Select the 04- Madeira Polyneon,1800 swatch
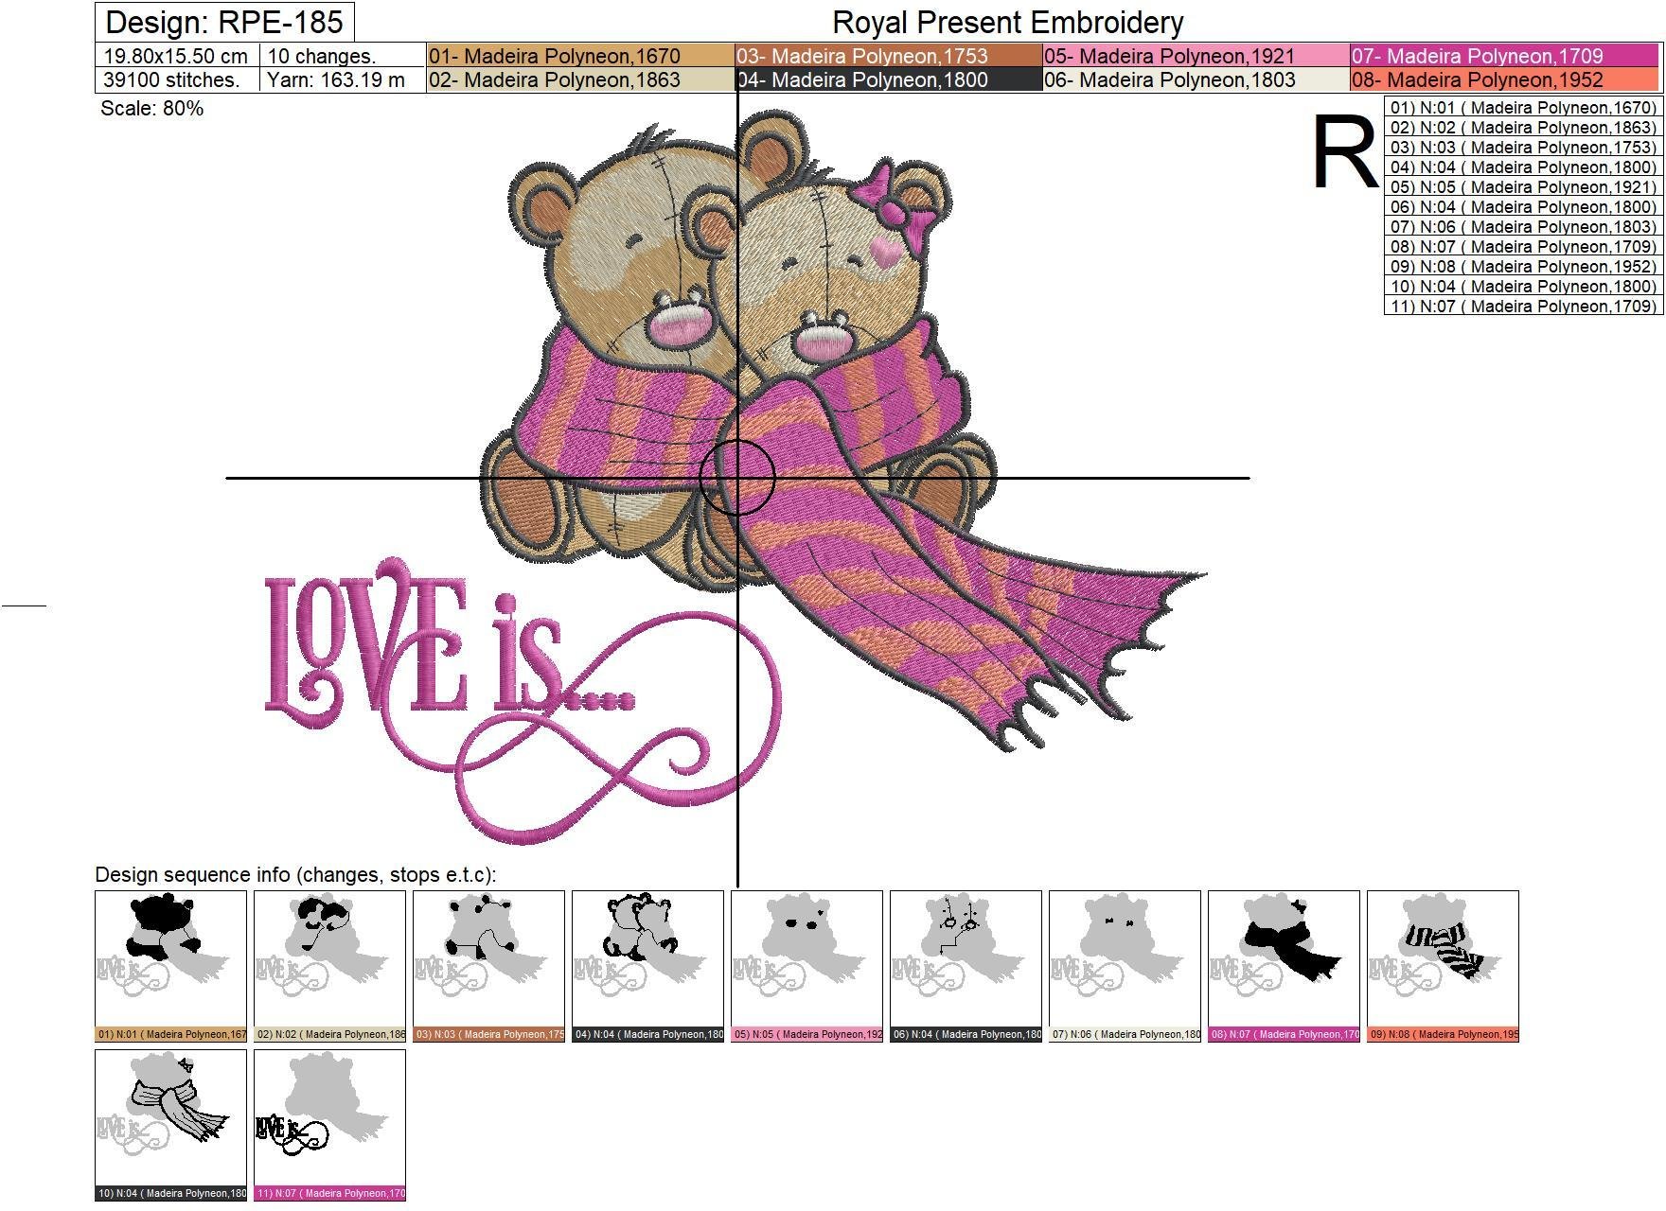1666x1211 pixels. (x=889, y=79)
